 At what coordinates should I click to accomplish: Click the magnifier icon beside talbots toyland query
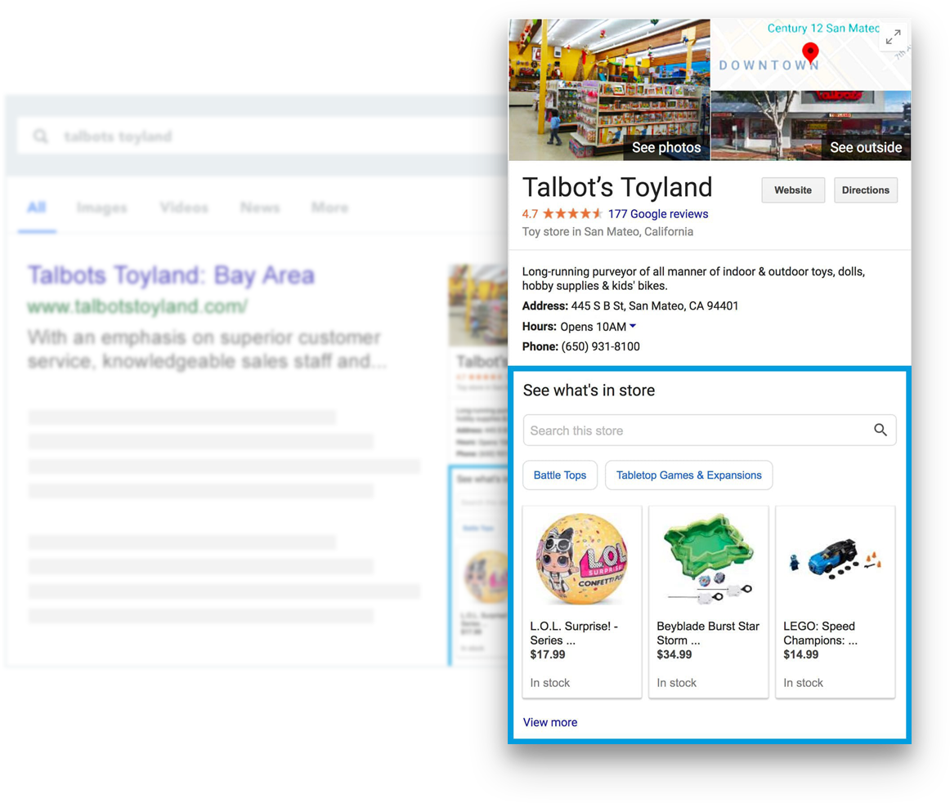[41, 136]
